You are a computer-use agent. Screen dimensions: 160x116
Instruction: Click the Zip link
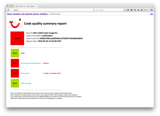[x=151, y=14]
